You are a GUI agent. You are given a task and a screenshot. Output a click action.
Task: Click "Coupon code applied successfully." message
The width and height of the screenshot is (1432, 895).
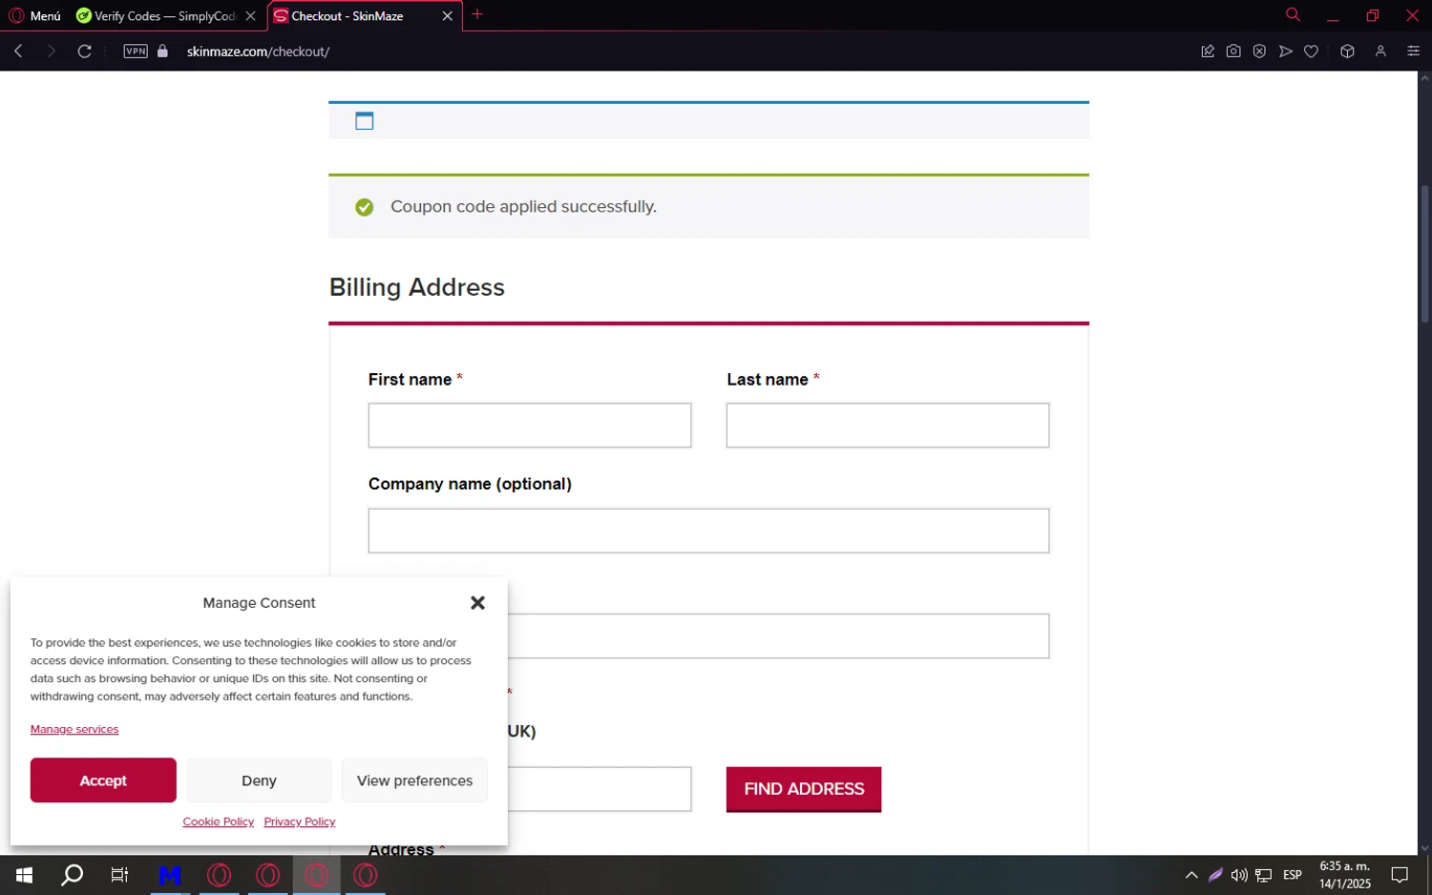coord(523,207)
